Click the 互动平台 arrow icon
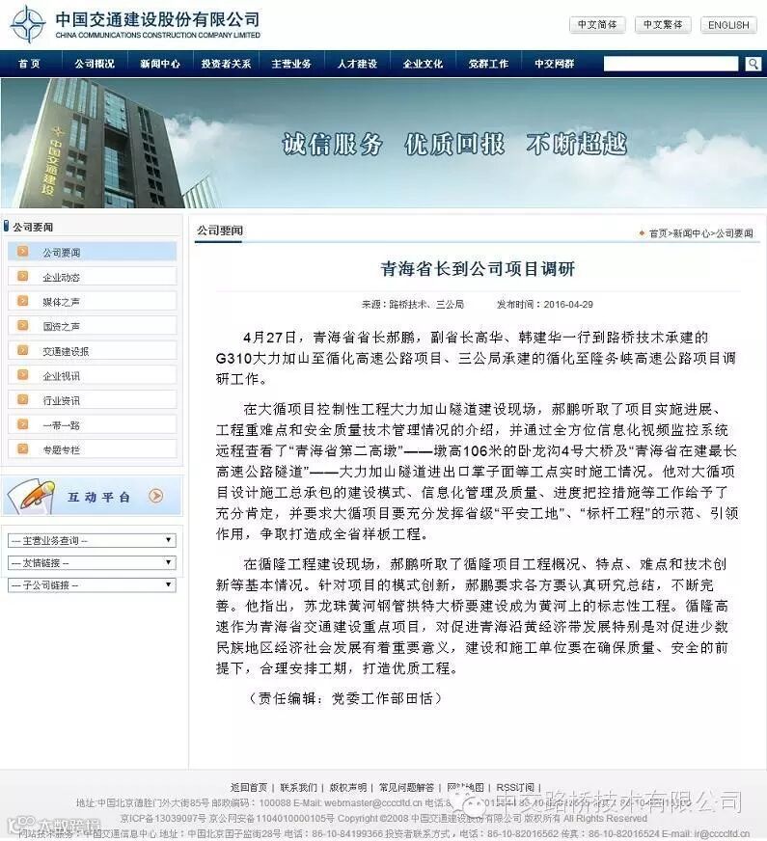Screen dimensions: 767x841 (156, 496)
